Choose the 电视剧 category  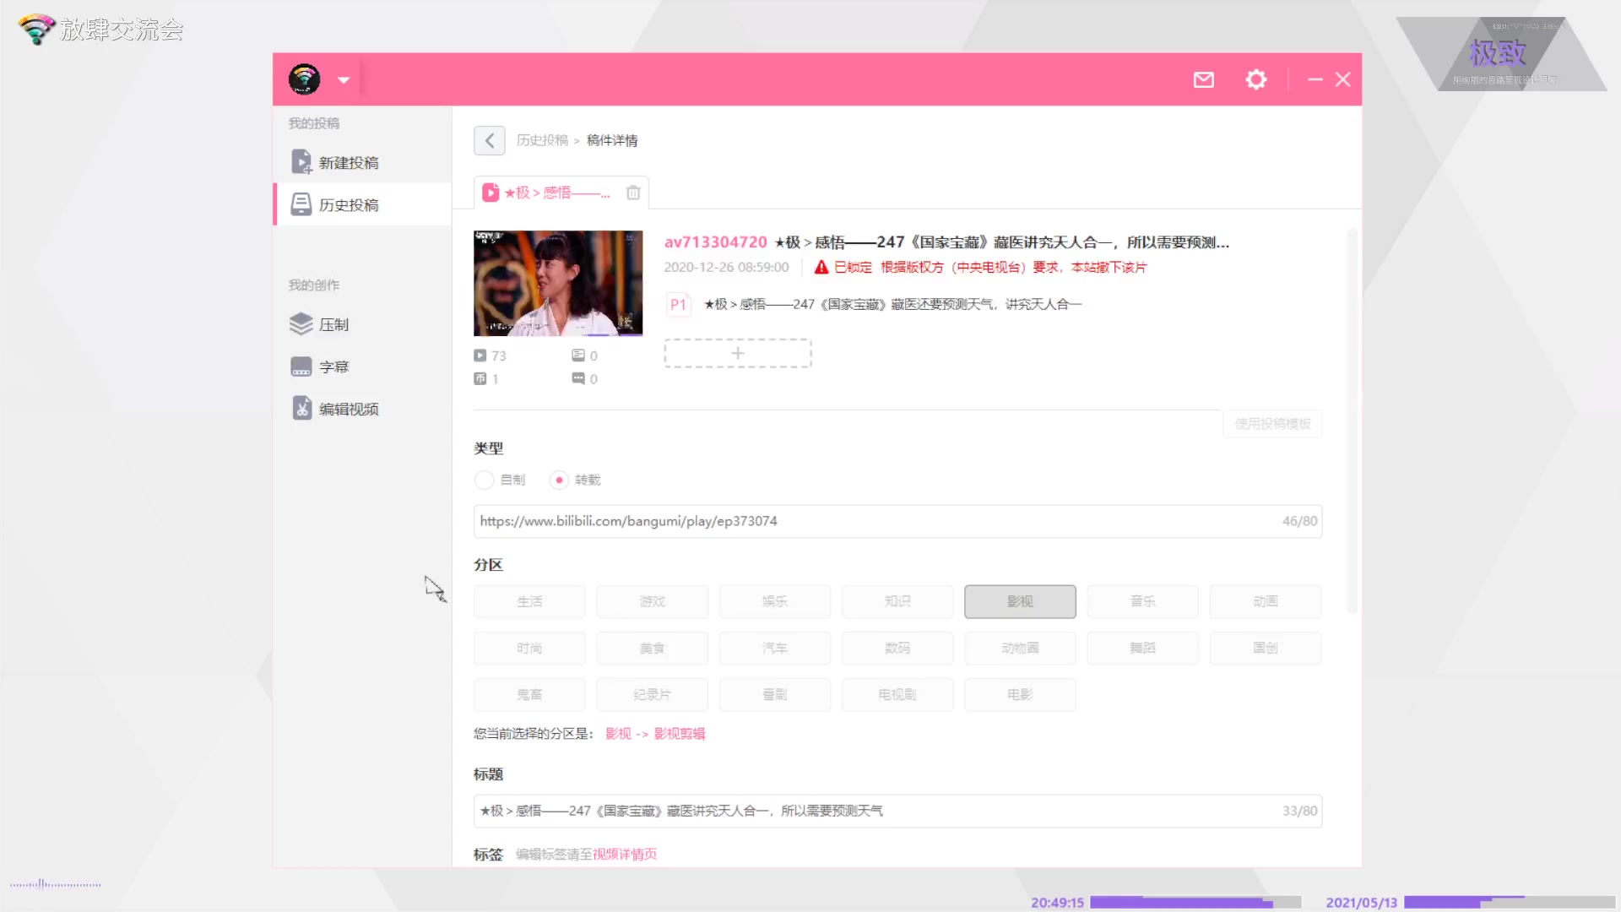click(x=897, y=694)
